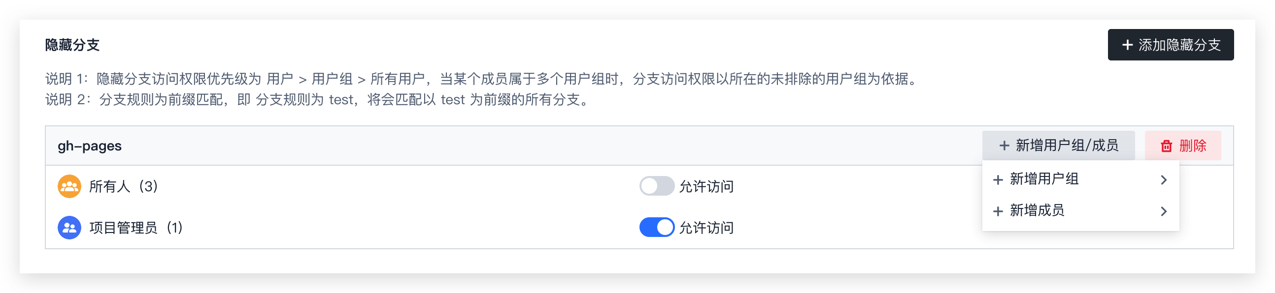Click 添加隐藏分支 button

(x=1170, y=45)
